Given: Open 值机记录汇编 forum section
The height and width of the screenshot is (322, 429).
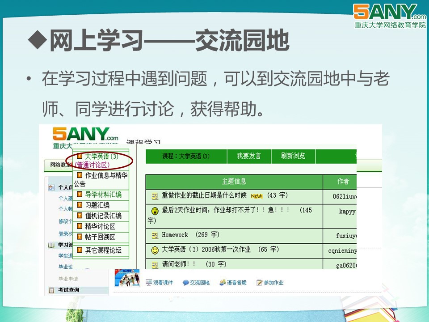Looking at the screenshot, I should (103, 216).
